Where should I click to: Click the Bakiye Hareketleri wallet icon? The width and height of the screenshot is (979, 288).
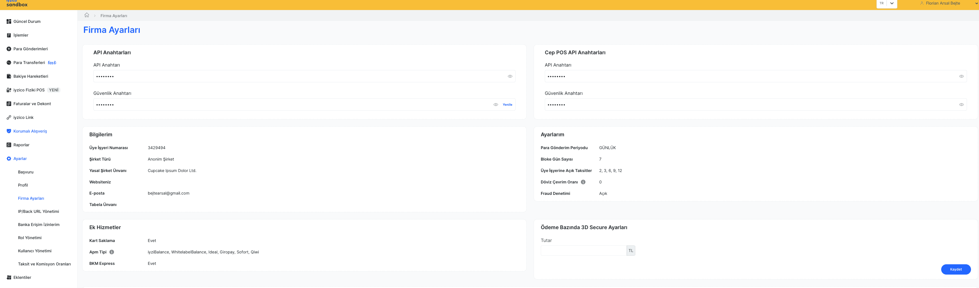point(9,76)
